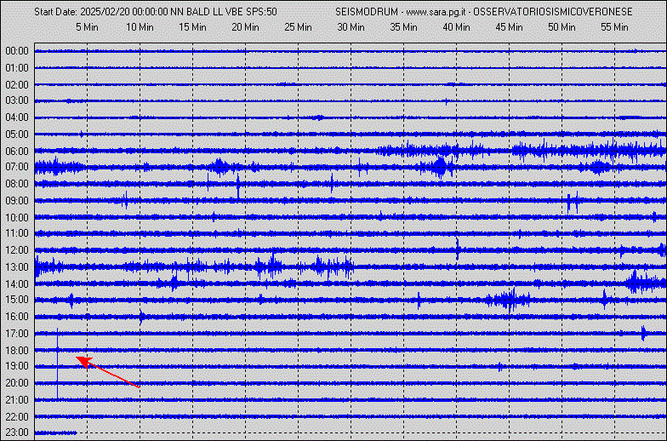This screenshot has height=441, width=667.
Task: Click the 5 Min column header
Action: tap(87, 27)
